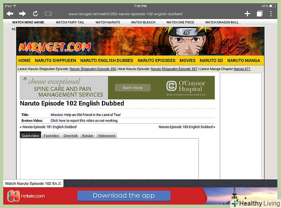Open Naruto Episodes menu item

[156, 60]
